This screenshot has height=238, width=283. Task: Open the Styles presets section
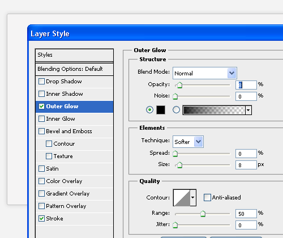(x=74, y=55)
